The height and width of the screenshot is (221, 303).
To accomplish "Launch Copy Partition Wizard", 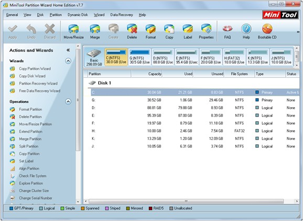I will coord(35,69).
